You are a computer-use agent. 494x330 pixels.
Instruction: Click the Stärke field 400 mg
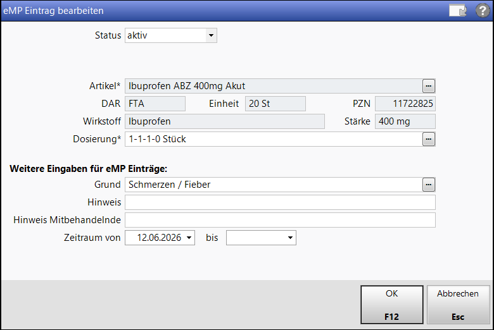(x=405, y=121)
